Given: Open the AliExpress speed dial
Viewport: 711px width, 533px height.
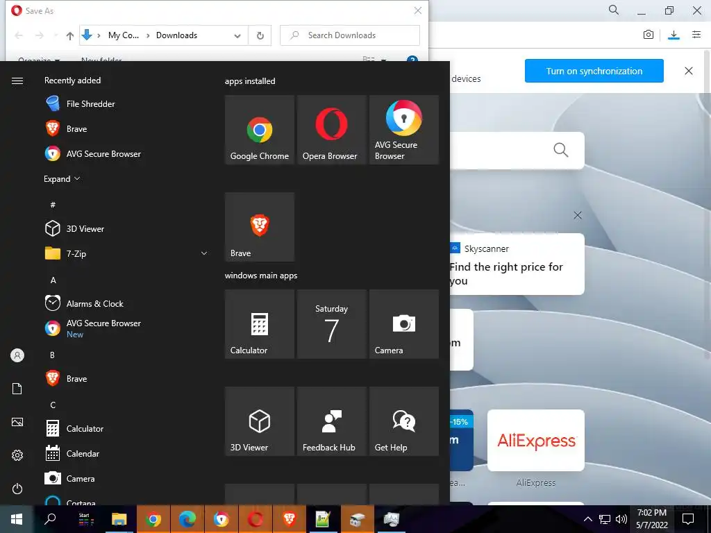Looking at the screenshot, I should pyautogui.click(x=535, y=440).
